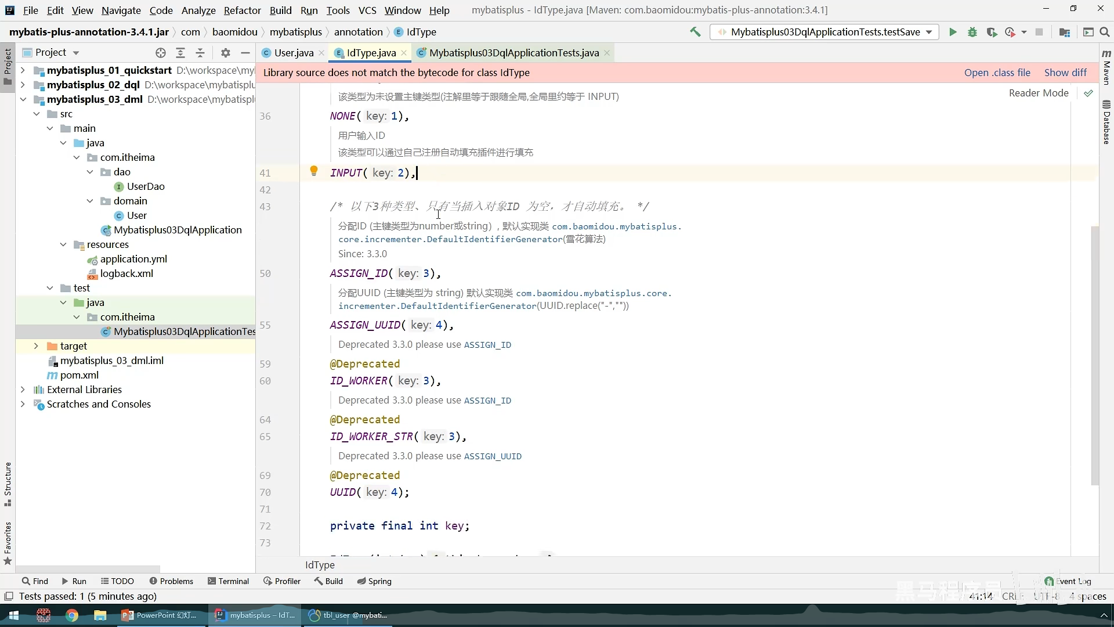Click Select Opened File target icon
1114x627 pixels.
pyautogui.click(x=161, y=53)
